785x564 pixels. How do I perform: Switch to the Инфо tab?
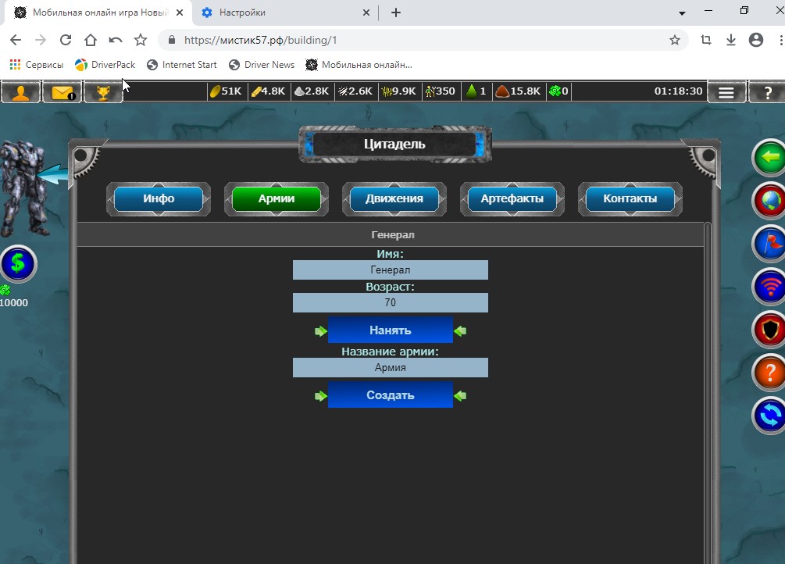tap(159, 198)
